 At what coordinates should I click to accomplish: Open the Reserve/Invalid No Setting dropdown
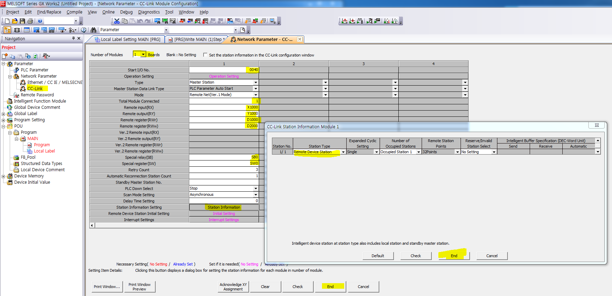(x=494, y=152)
